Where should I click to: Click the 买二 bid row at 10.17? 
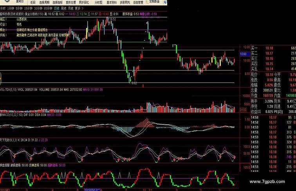click(273, 53)
